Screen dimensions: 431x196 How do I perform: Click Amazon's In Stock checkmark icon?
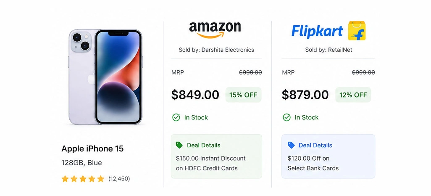pos(176,117)
